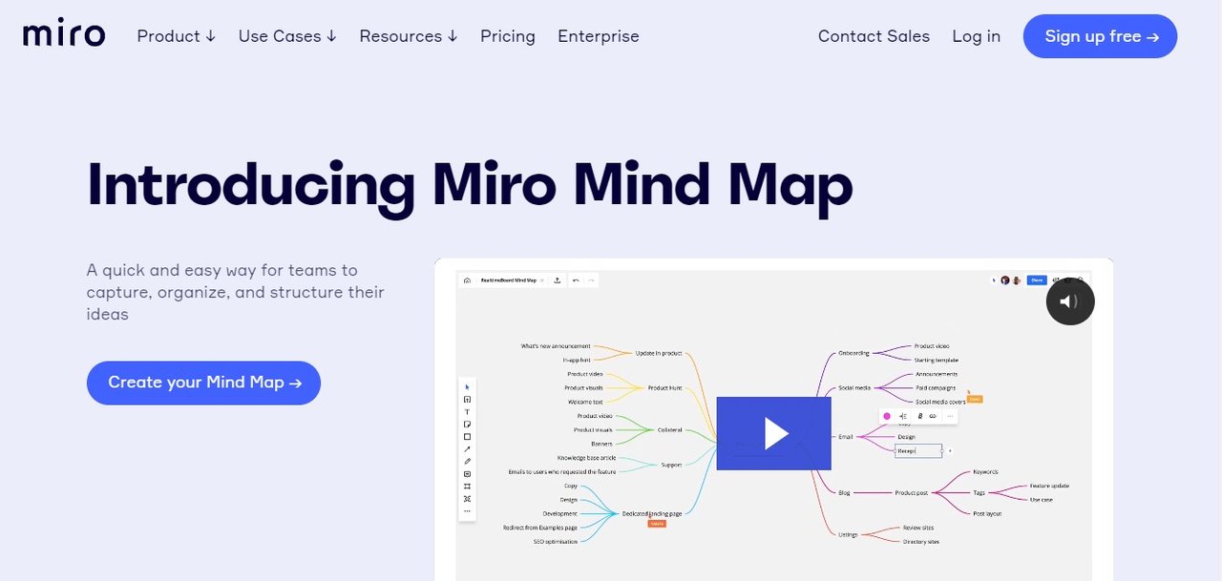Viewport: 1222px width, 581px height.
Task: Expand the Product dropdown menu
Action: 177,36
